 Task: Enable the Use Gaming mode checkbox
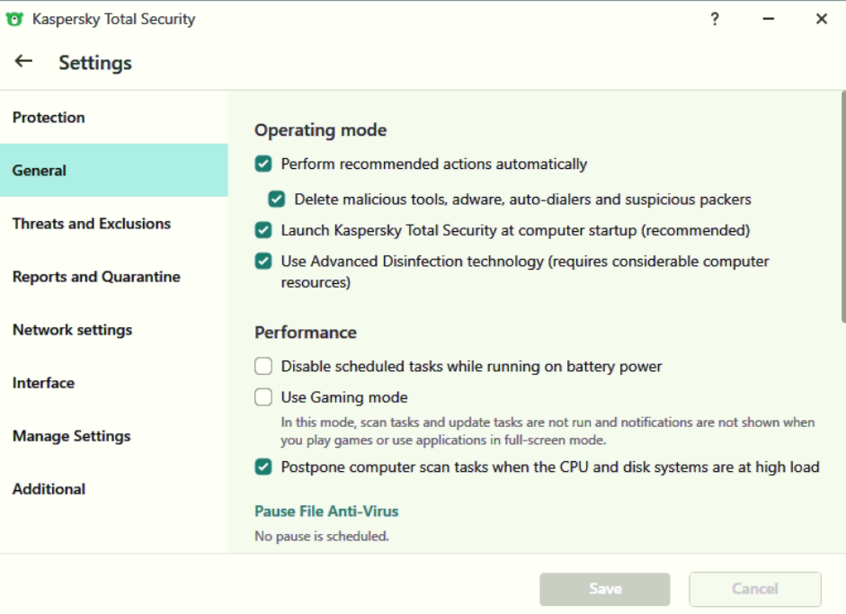263,397
